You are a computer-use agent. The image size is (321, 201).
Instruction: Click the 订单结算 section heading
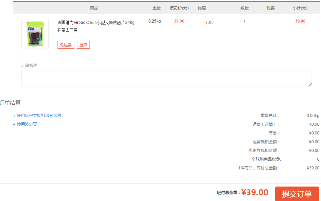(11, 103)
